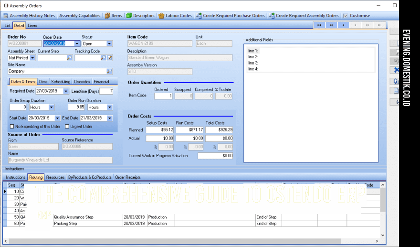The height and width of the screenshot is (247, 420).
Task: Open the Instructions tab
Action: pos(16,177)
